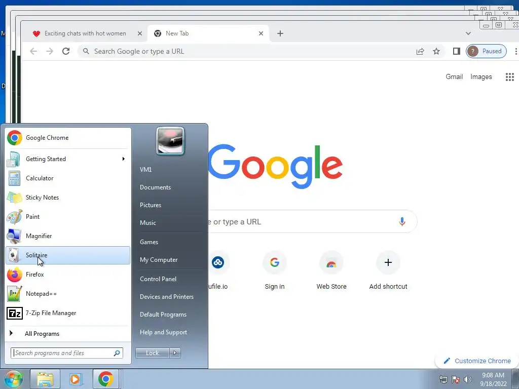Screen dimensions: 519x389
Task: Click the share page icon in address bar
Action: coord(420,51)
